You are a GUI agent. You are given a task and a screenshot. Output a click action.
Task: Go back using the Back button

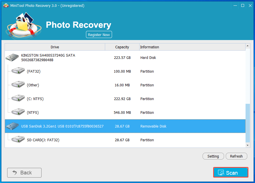[x=24, y=173]
